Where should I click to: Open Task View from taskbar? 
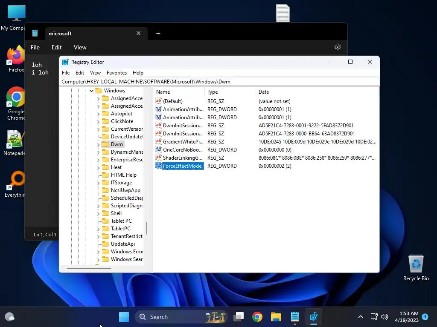click(x=239, y=317)
